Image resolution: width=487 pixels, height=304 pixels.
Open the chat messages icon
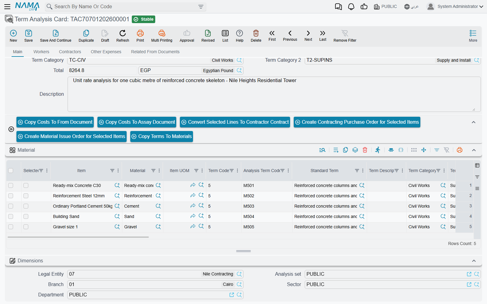(338, 7)
